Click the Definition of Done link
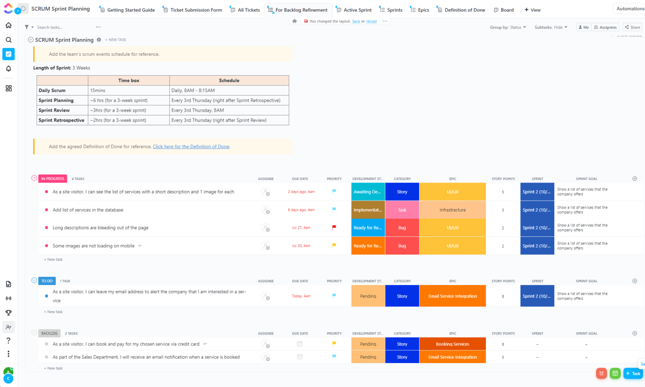 click(x=191, y=146)
